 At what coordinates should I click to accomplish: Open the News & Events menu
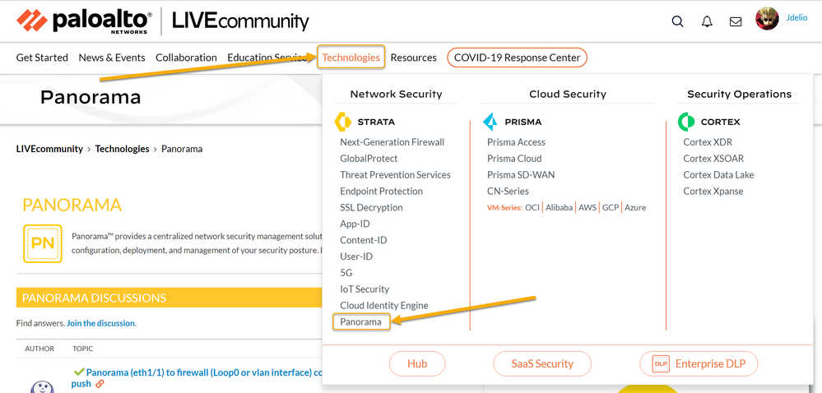[112, 58]
